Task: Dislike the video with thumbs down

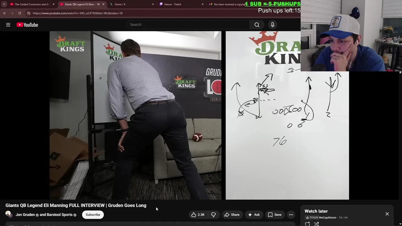Action: 214,215
